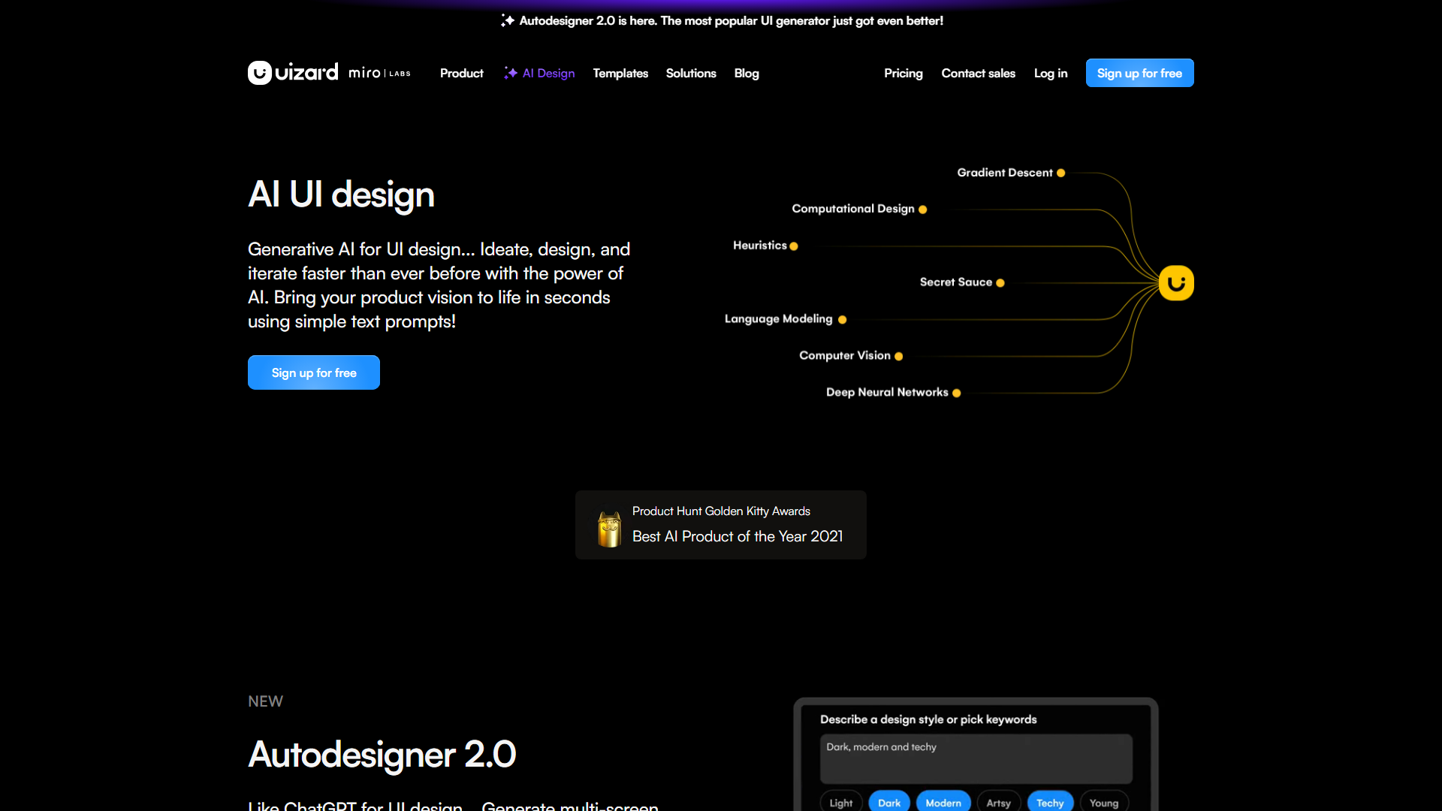Click Sign up for free below the hero text
Screen dimensions: 1442x811
pyautogui.click(x=314, y=372)
